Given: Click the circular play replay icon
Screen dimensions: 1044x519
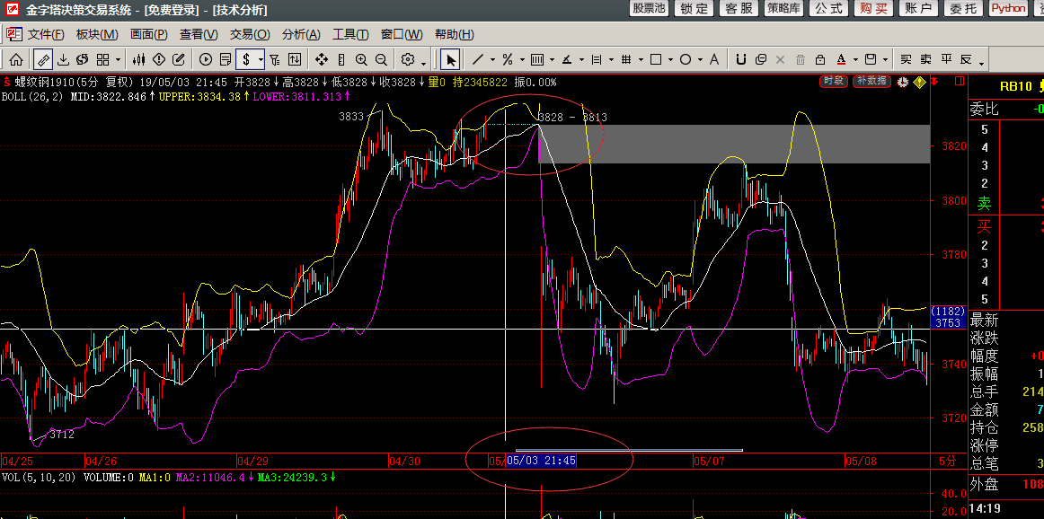Looking at the screenshot, I should tap(206, 60).
